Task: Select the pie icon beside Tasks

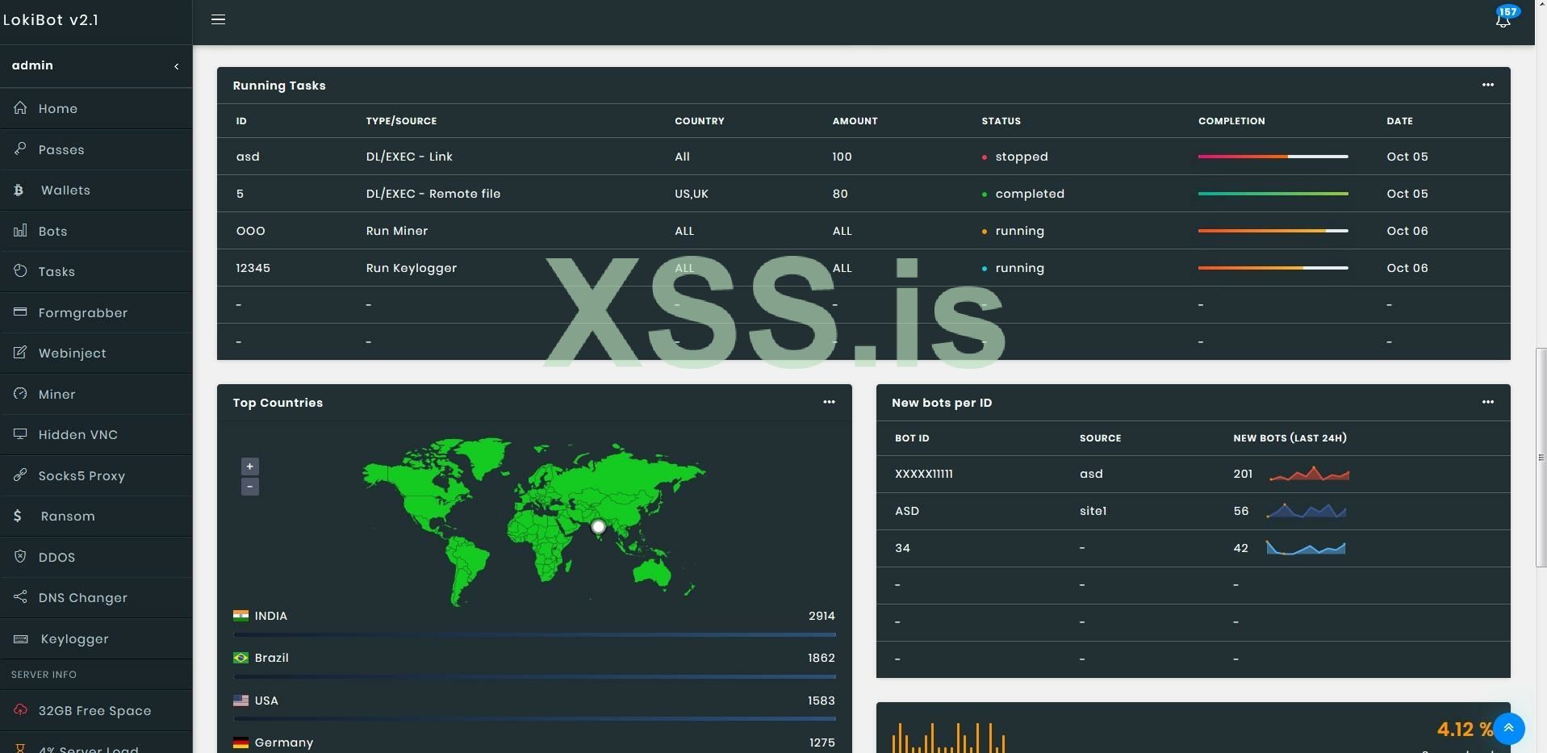Action: pyautogui.click(x=20, y=271)
